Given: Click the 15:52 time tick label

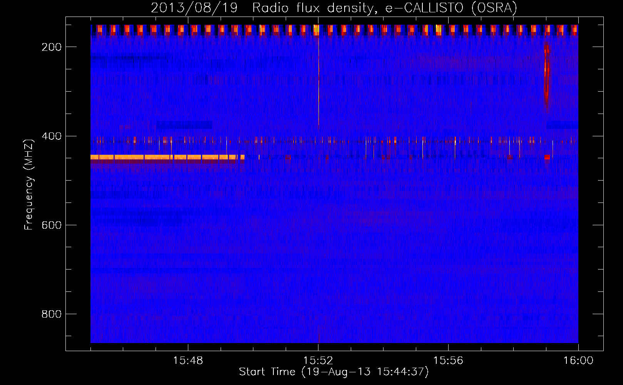Looking at the screenshot, I should click(x=318, y=361).
